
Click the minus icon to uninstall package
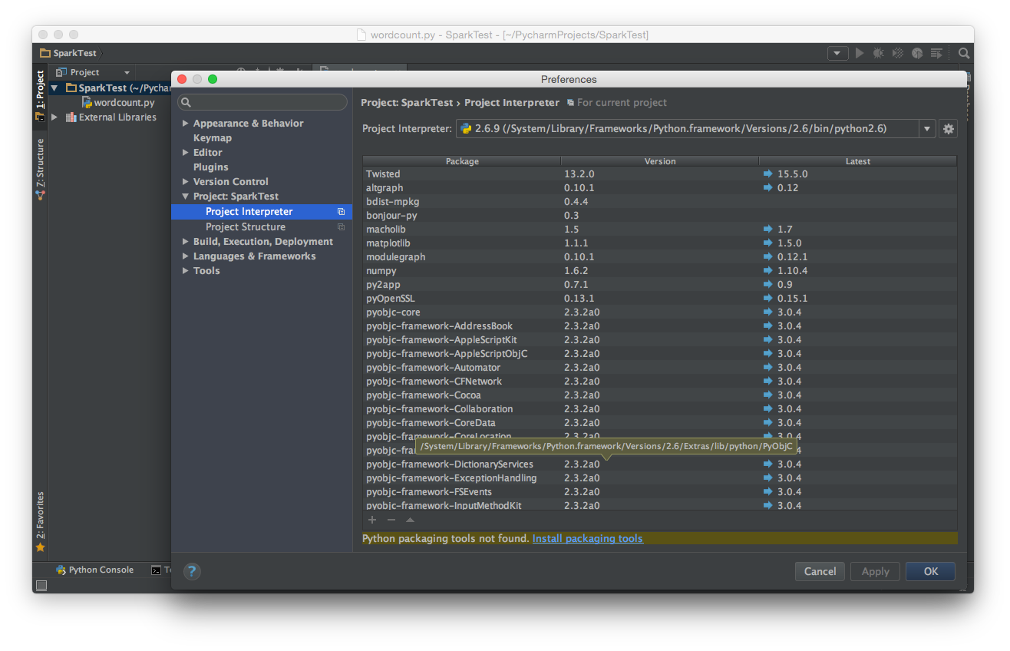click(x=391, y=520)
